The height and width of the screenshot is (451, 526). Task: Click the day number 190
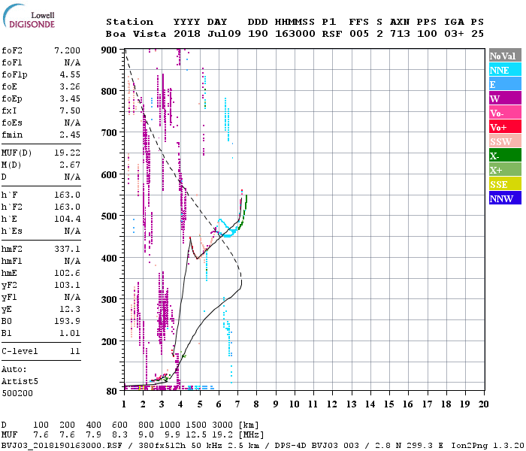(258, 34)
